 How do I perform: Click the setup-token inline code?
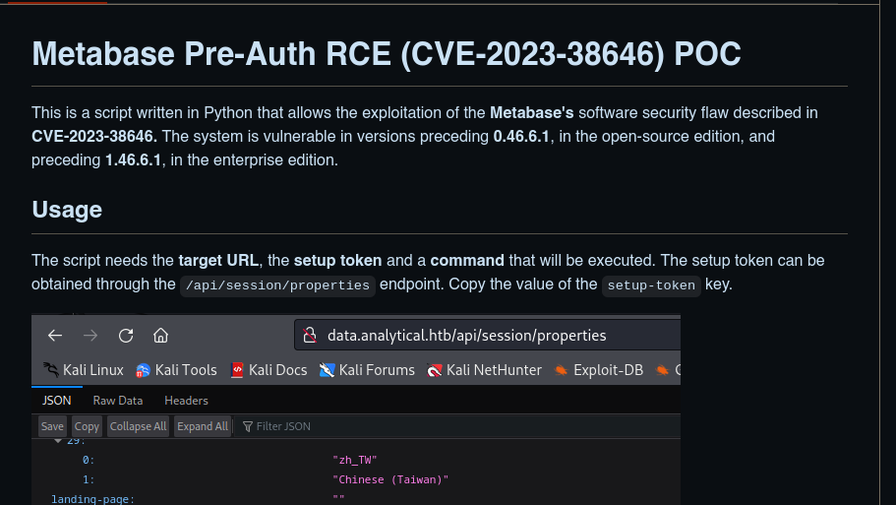(651, 285)
